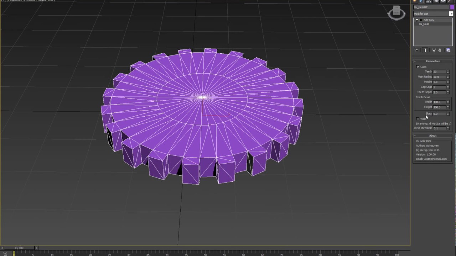This screenshot has height=256, width=456.
Task: Switch to the Modify panel tab
Action: click(x=422, y=1)
